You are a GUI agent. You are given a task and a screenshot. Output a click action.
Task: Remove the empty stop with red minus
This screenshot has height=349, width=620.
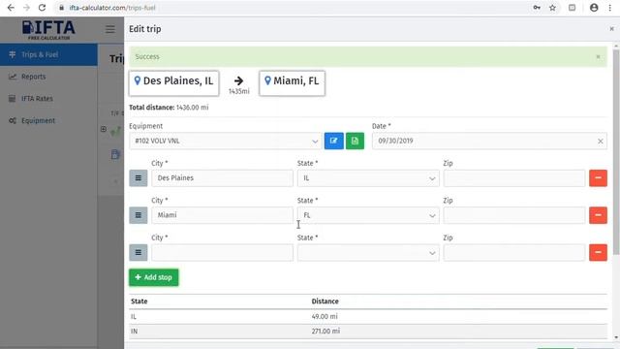point(598,252)
